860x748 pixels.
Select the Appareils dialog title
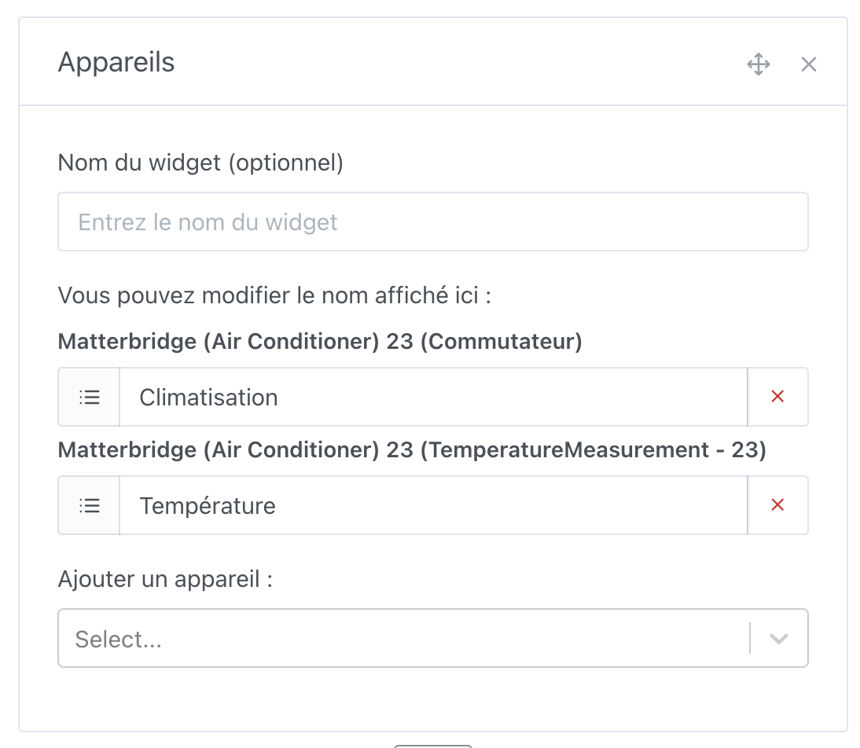[116, 62]
